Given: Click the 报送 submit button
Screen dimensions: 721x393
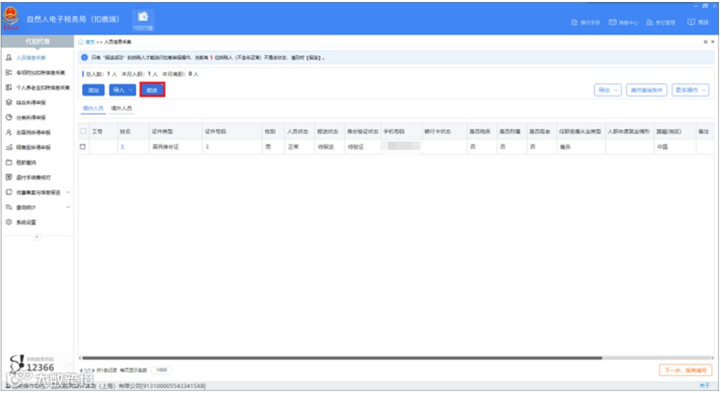Looking at the screenshot, I should tap(152, 90).
